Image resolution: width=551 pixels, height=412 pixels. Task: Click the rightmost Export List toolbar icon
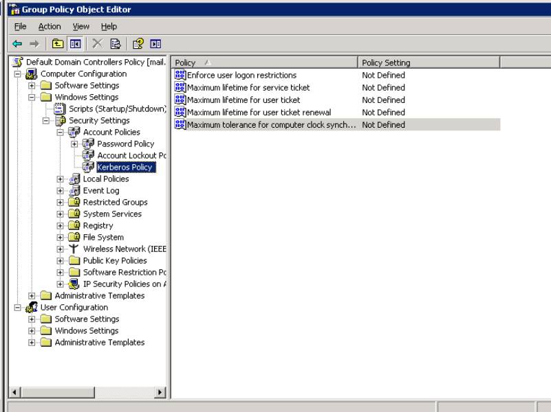pos(155,44)
